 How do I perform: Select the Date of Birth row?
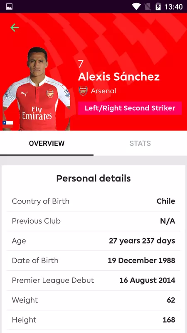click(93, 261)
